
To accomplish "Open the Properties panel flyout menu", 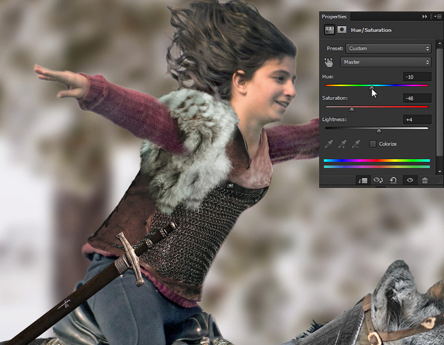I will 437,16.
